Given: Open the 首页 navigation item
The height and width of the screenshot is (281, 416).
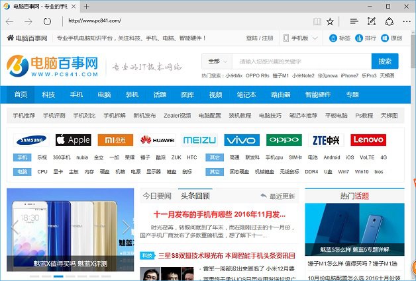Looking at the screenshot, I should point(21,95).
